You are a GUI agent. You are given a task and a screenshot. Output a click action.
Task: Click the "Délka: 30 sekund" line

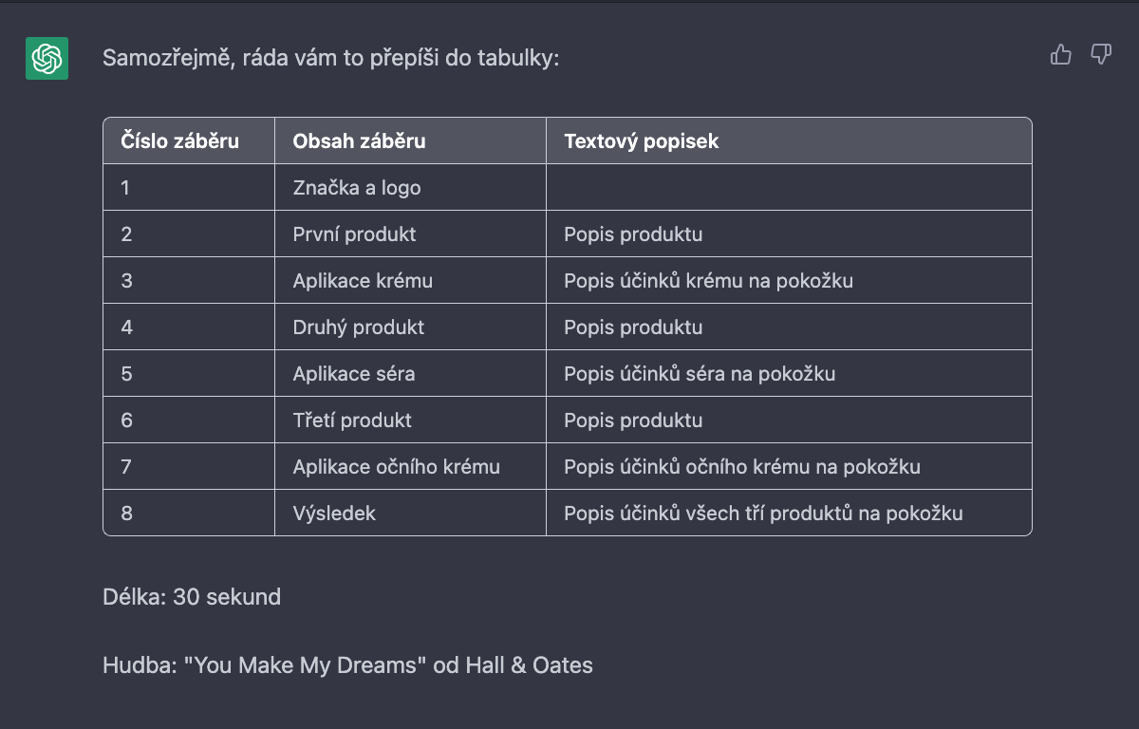[192, 597]
